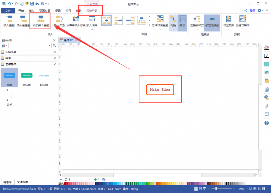Click the 从库中插入形状 icon

coord(76,19)
